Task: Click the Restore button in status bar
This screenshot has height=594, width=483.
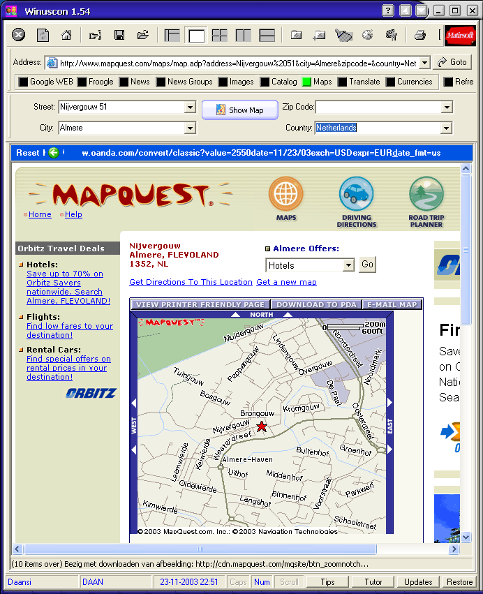Action: click(459, 582)
